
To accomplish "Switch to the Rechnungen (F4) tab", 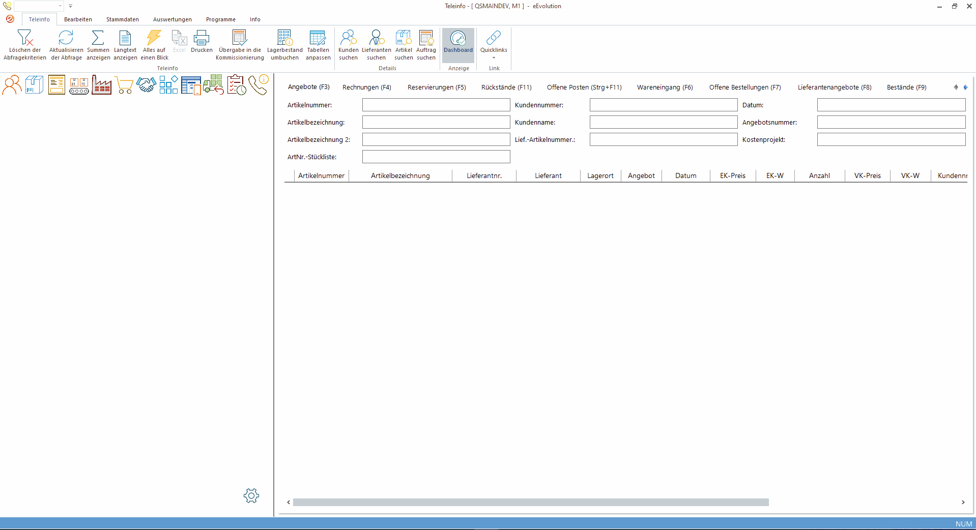I will click(366, 87).
